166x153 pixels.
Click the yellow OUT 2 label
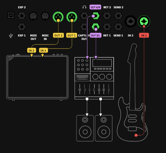pos(58,35)
